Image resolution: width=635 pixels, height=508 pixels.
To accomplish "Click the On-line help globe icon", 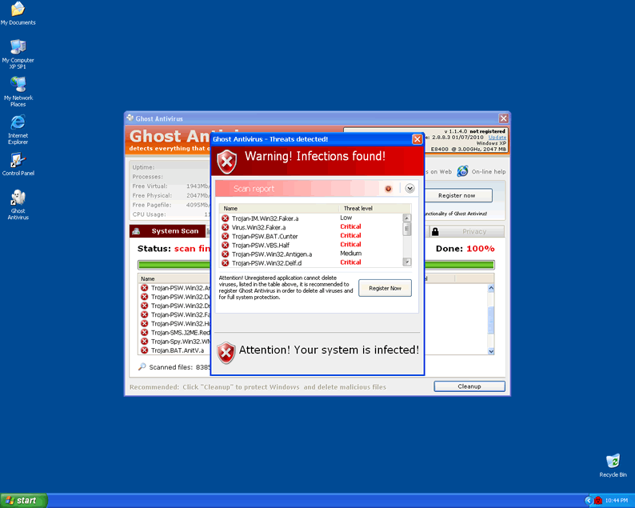I will coord(462,171).
